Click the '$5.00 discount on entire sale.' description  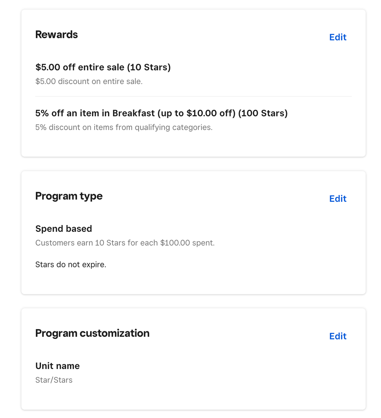click(89, 82)
